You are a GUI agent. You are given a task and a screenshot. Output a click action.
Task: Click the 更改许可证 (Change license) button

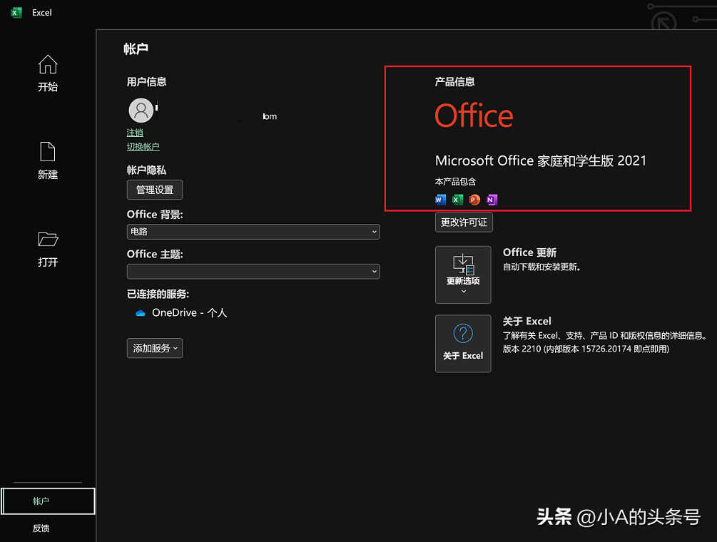464,223
